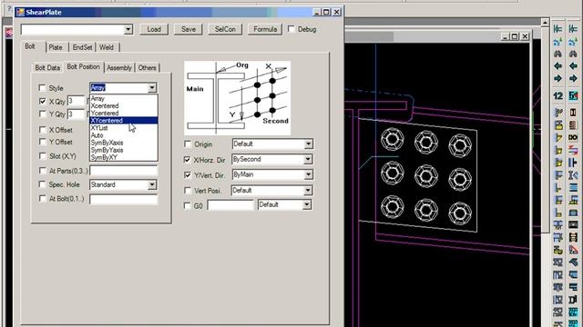Expand the X/Horz. Dir BySecond dropdown
The image size is (583, 327).
tap(308, 160)
